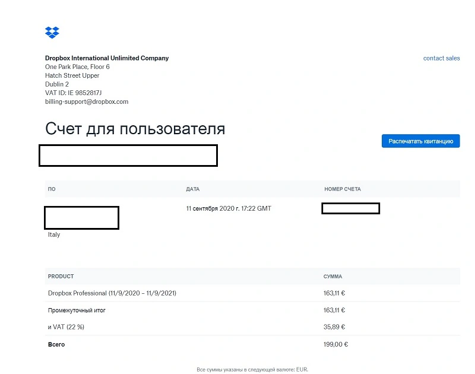Click the Dropbox Professional amount 163,11 €
The height and width of the screenshot is (374, 475).
tap(334, 293)
